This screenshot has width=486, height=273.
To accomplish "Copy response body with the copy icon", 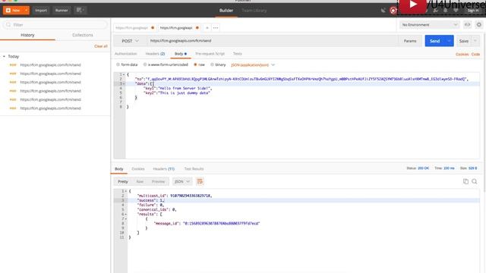I will tap(465, 181).
